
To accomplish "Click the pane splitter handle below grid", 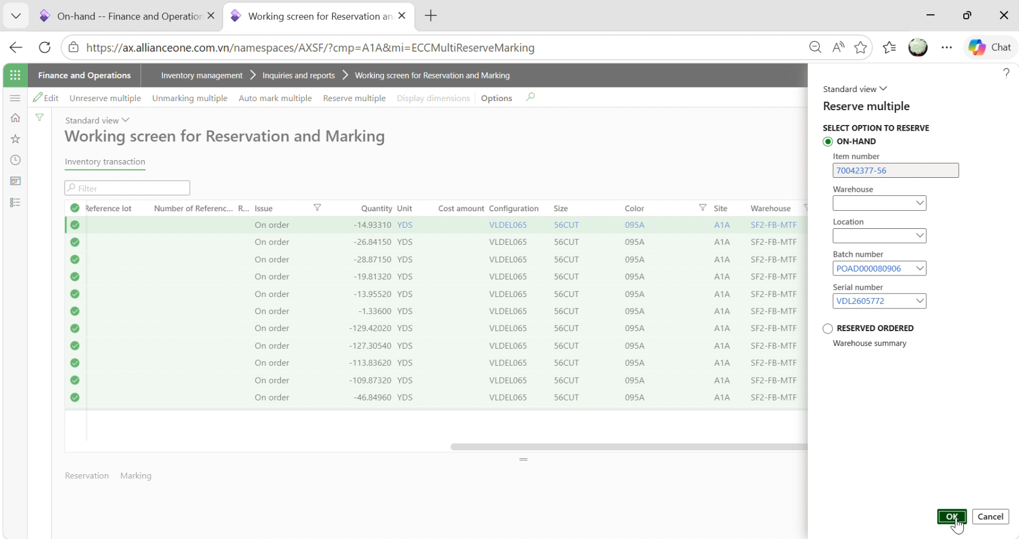I will [x=524, y=459].
